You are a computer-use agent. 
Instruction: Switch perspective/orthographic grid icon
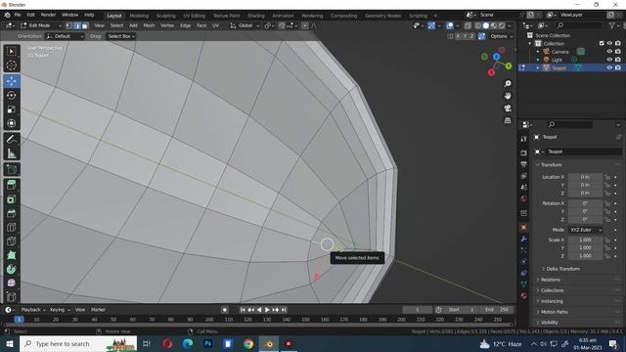pos(508,120)
